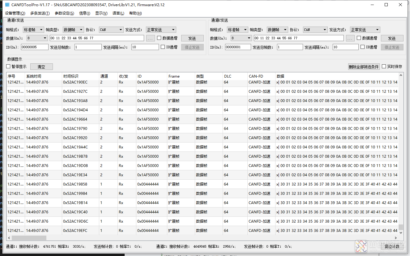Image resolution: width=410 pixels, height=256 pixels.
Task: Click channel 1 data browse '...' button
Action: coord(150,38)
